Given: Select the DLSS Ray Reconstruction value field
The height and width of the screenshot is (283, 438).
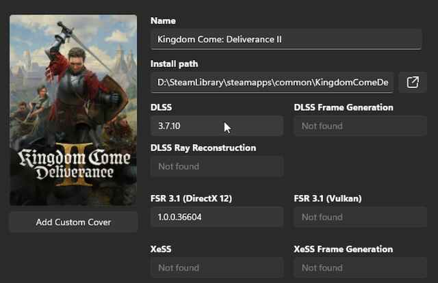Looking at the screenshot, I should [x=216, y=166].
